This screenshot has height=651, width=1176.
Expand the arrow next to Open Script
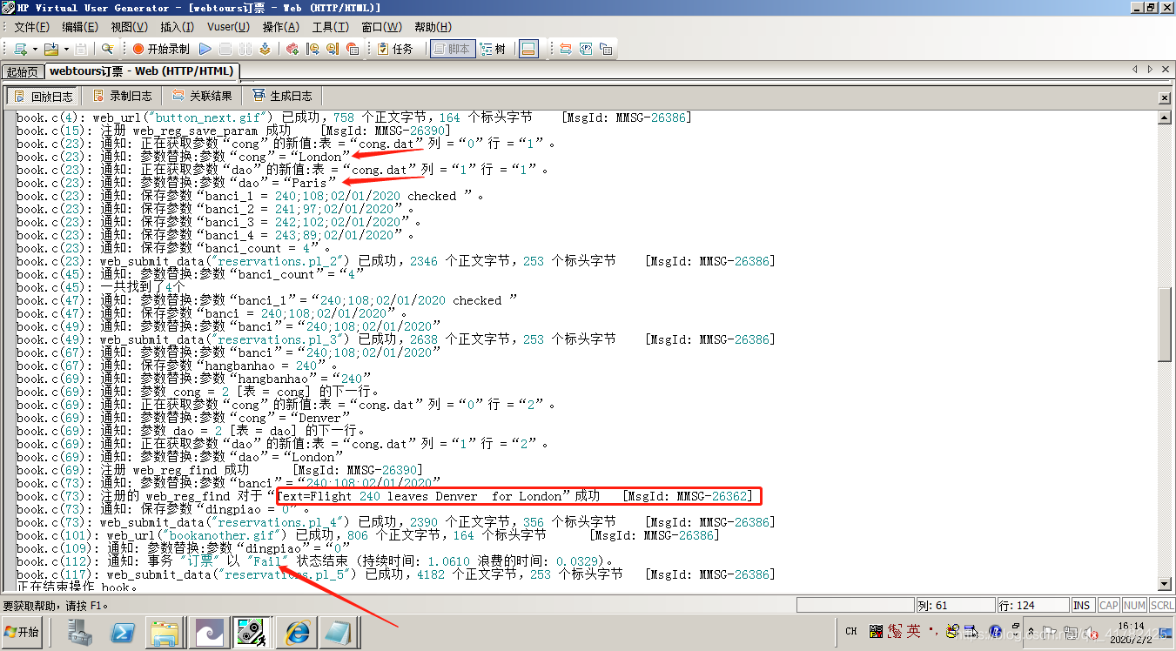[x=65, y=50]
